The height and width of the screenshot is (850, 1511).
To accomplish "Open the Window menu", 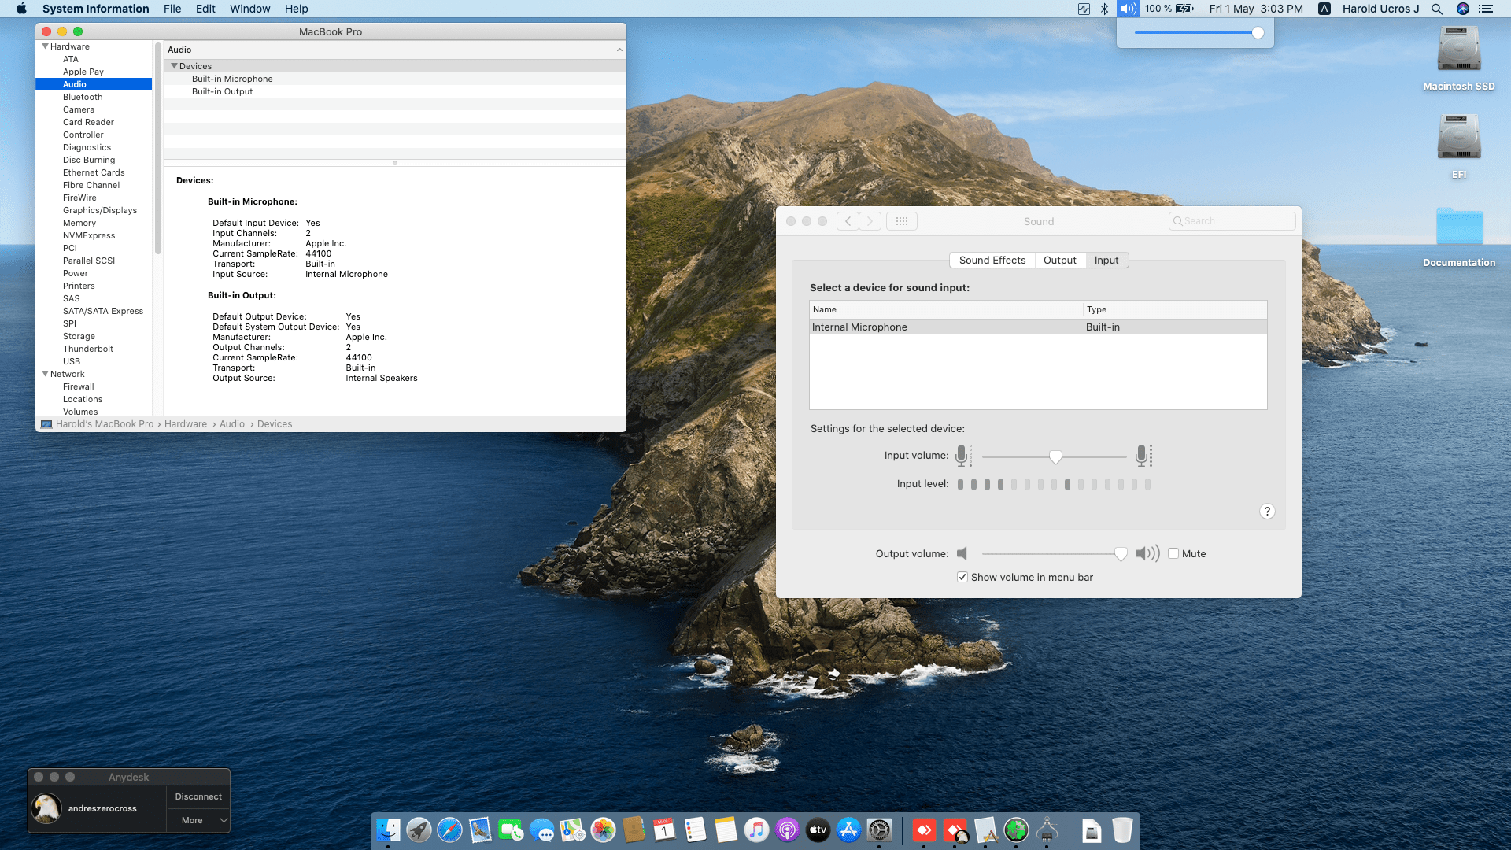I will (249, 9).
